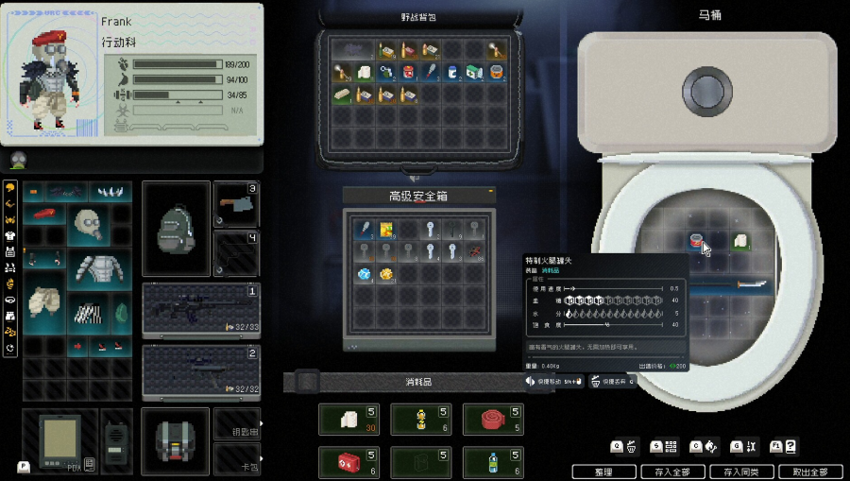Click 整理 sort button
Viewport: 850px width, 481px height.
(603, 472)
